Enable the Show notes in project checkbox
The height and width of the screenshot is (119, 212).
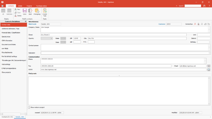pyautogui.click(x=29, y=107)
